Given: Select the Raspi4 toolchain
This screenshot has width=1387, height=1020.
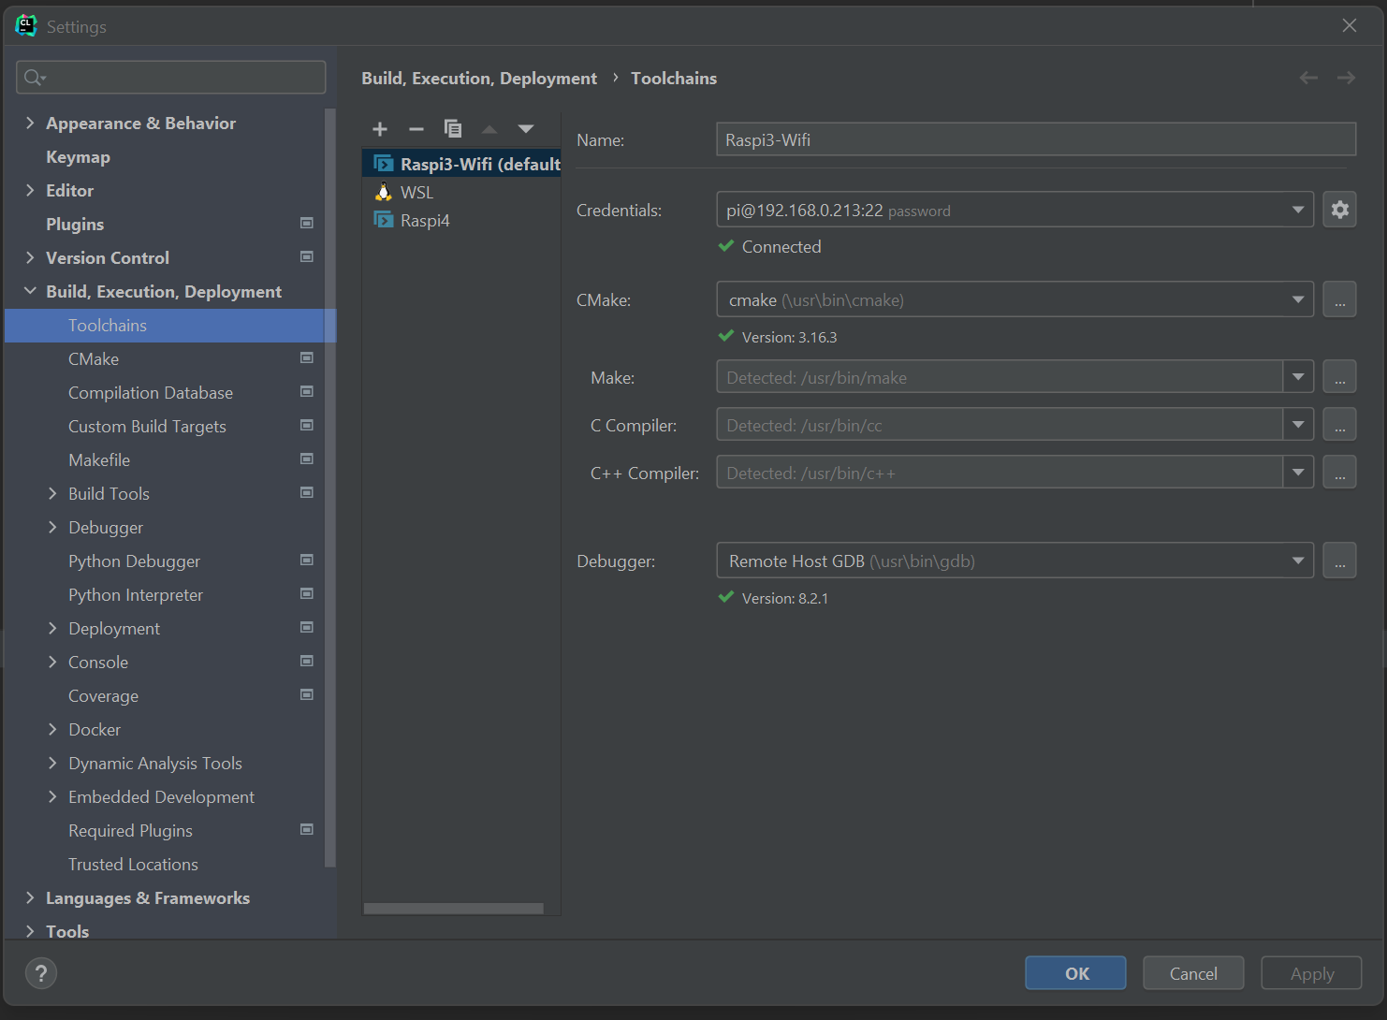Looking at the screenshot, I should 461,220.
